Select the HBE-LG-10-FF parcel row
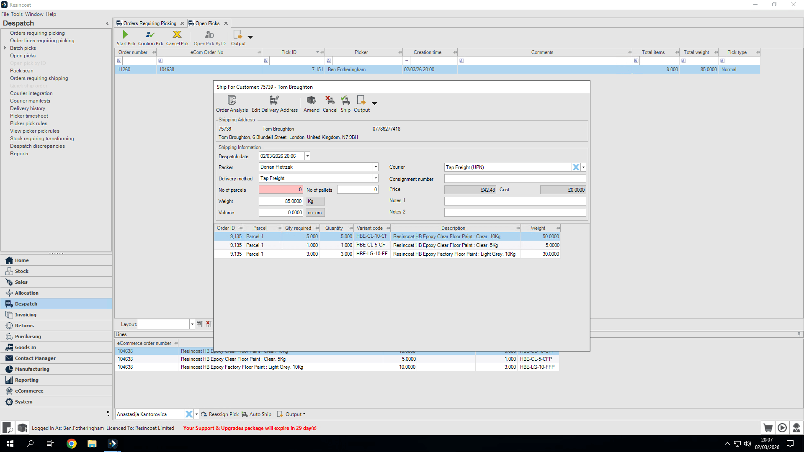The height and width of the screenshot is (452, 804). [x=387, y=254]
